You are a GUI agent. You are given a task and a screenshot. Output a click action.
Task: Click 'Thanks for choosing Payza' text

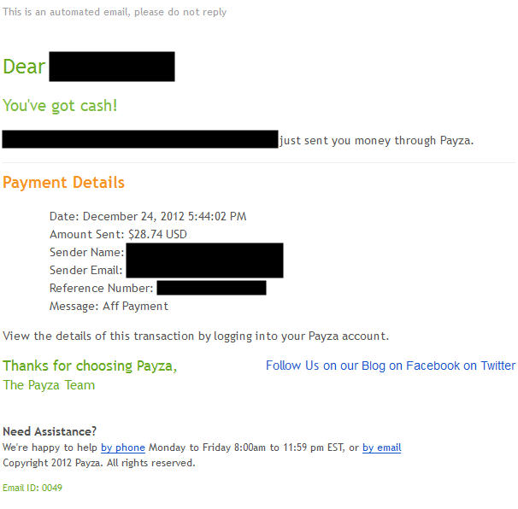[90, 366]
